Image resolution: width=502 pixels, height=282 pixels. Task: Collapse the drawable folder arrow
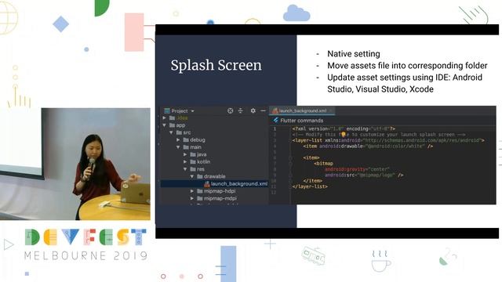192,176
